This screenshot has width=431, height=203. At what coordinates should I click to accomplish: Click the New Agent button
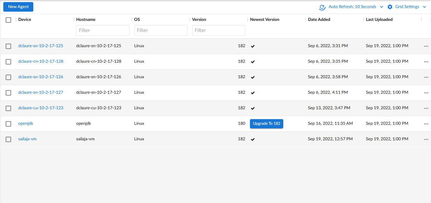click(18, 7)
